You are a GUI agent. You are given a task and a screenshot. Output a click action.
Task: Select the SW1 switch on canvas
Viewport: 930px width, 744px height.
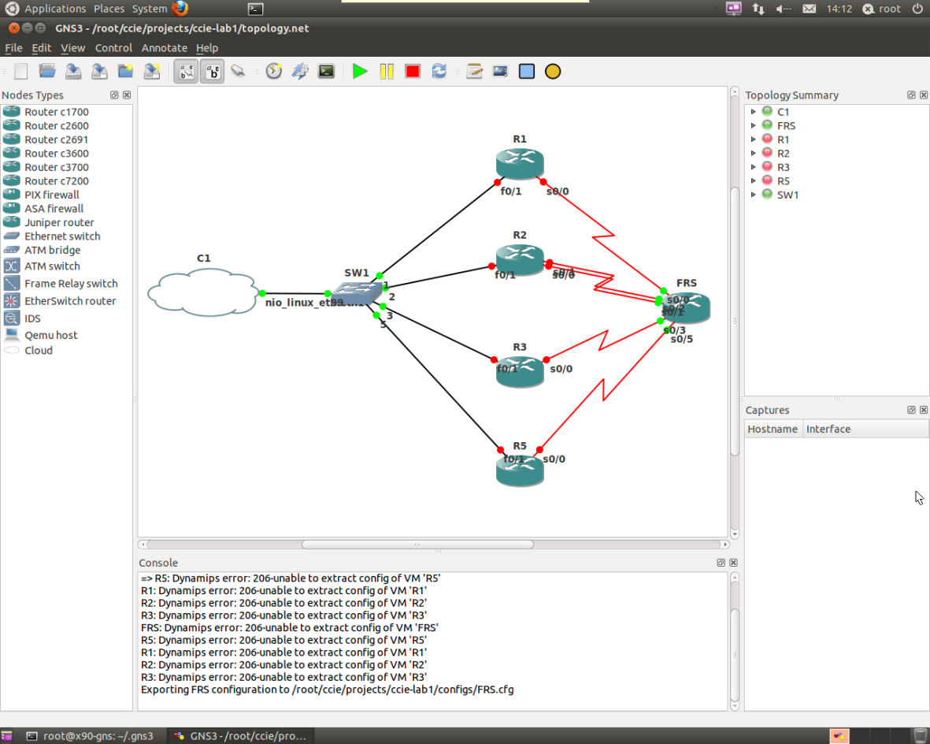(357, 292)
